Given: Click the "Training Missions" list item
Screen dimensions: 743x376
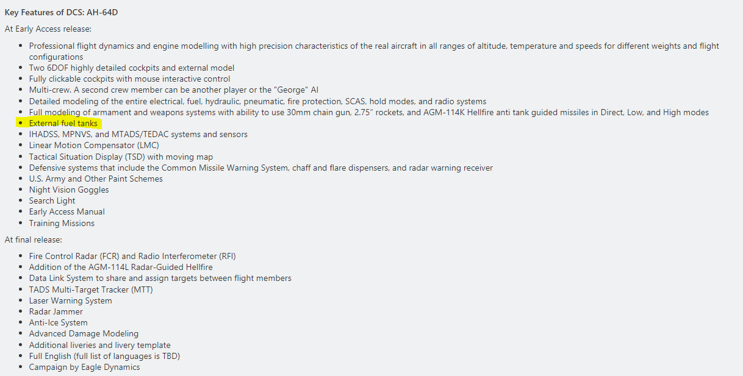Looking at the screenshot, I should point(62,223).
